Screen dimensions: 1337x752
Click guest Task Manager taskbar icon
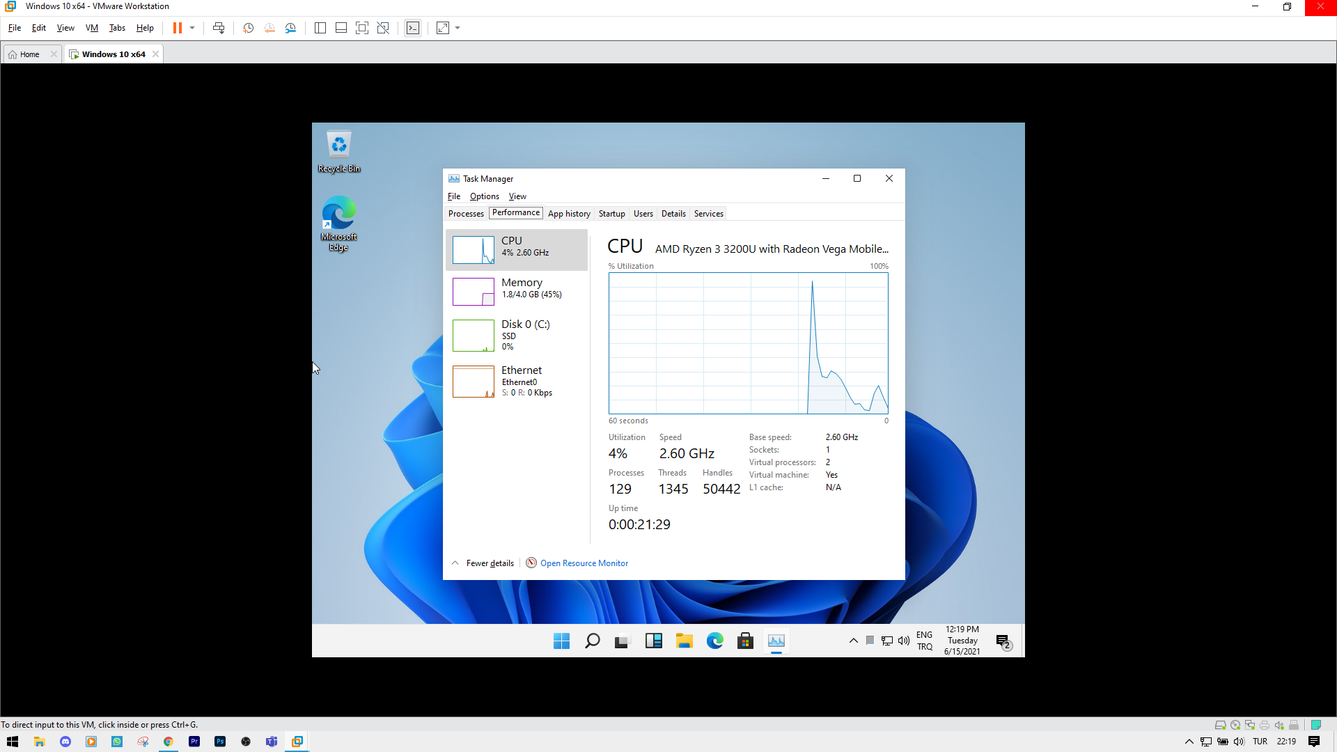pos(776,641)
